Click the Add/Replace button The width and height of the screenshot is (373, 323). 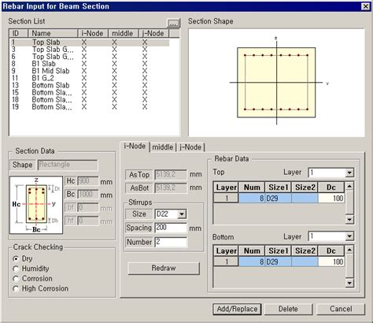[x=237, y=309]
